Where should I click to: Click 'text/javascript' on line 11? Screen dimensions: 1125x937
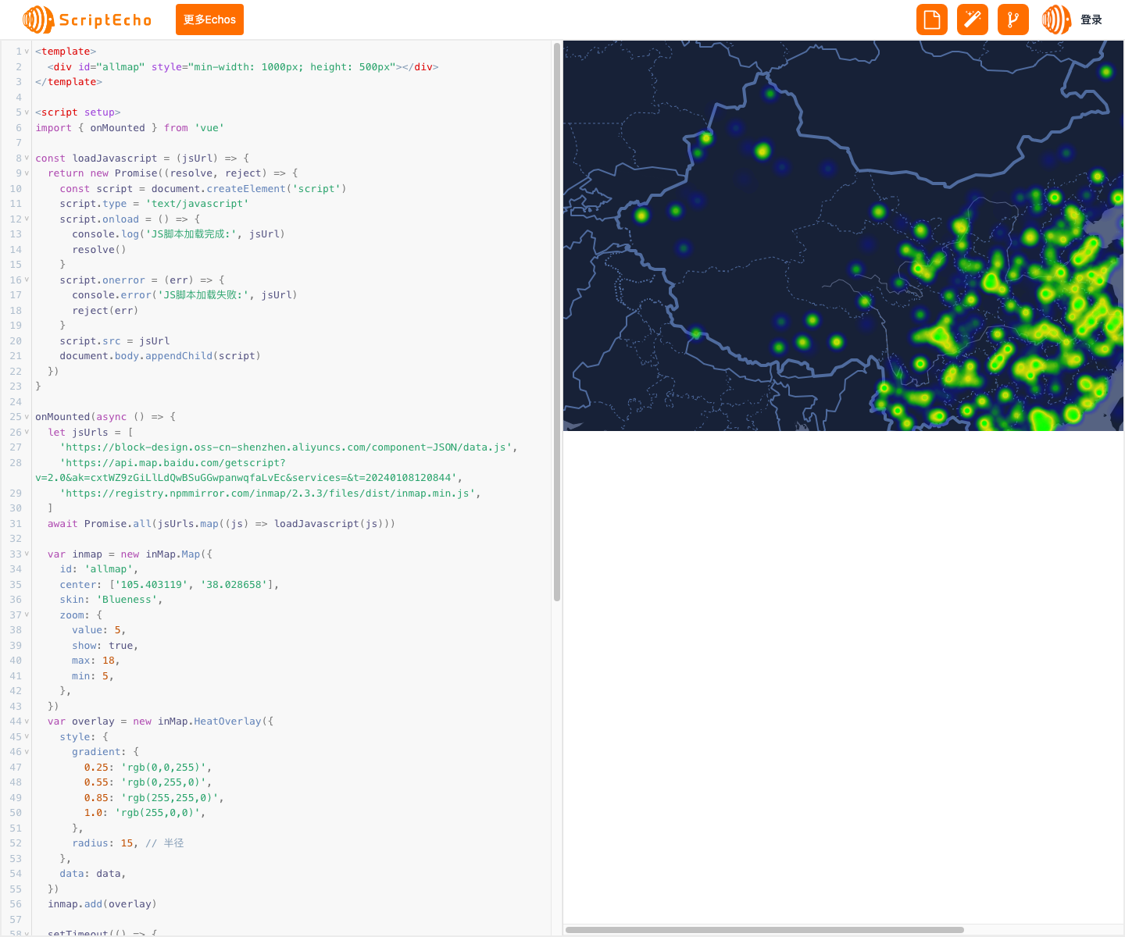pos(197,204)
